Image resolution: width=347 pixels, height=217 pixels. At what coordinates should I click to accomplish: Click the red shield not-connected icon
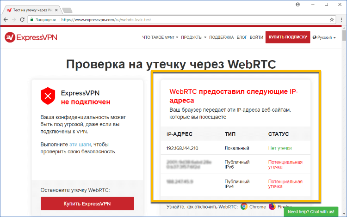pyautogui.click(x=48, y=96)
